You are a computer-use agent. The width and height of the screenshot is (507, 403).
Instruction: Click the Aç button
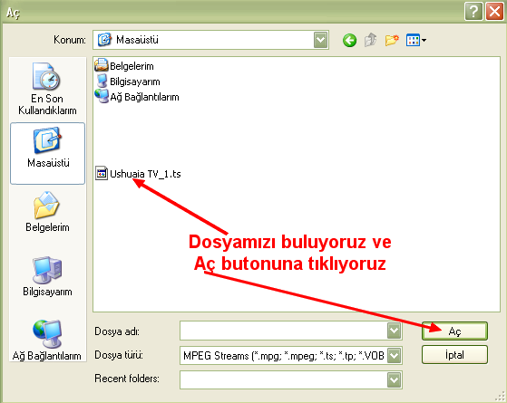coord(454,331)
